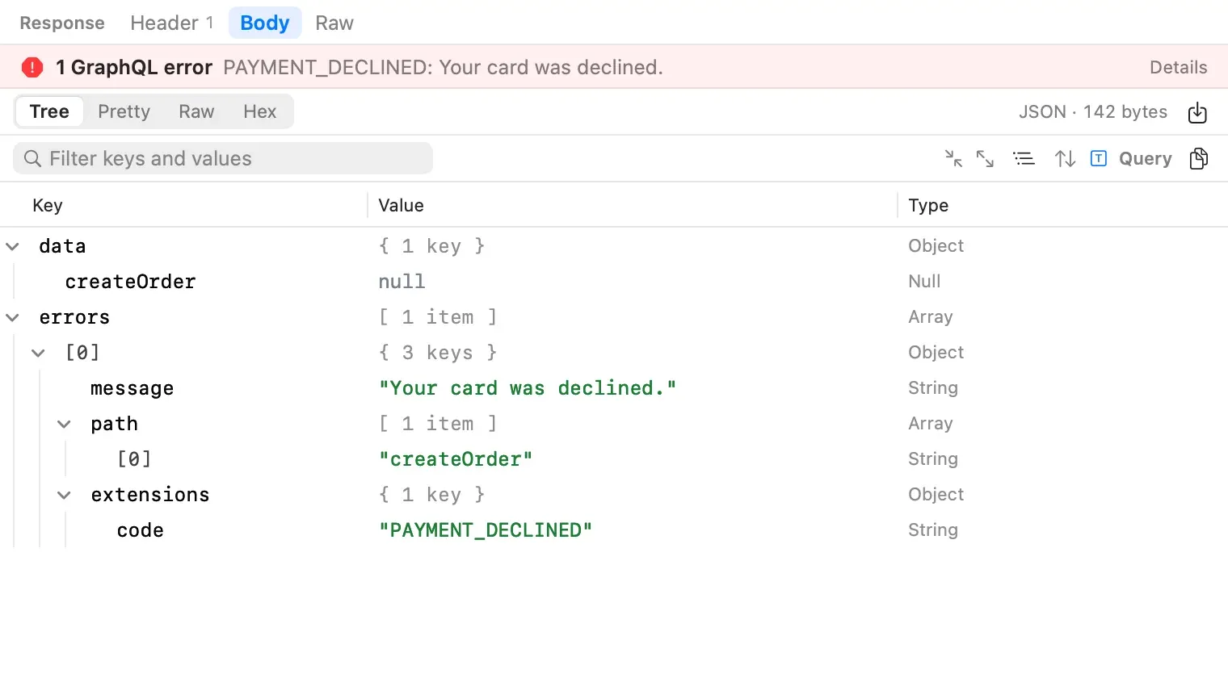Open the error Details link
The height and width of the screenshot is (678, 1228).
1179,67
